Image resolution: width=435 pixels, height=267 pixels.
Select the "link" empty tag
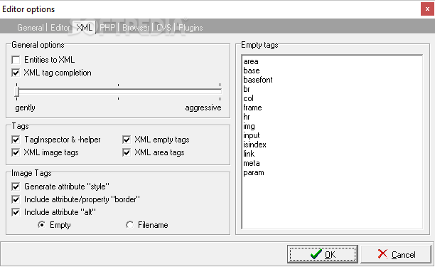click(x=249, y=154)
